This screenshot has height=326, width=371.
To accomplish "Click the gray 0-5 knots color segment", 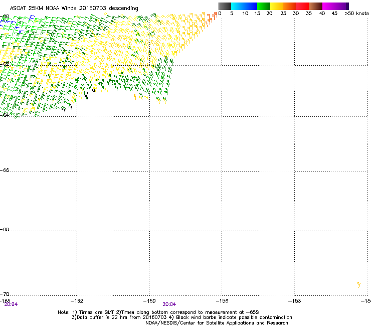I will 225,6.
